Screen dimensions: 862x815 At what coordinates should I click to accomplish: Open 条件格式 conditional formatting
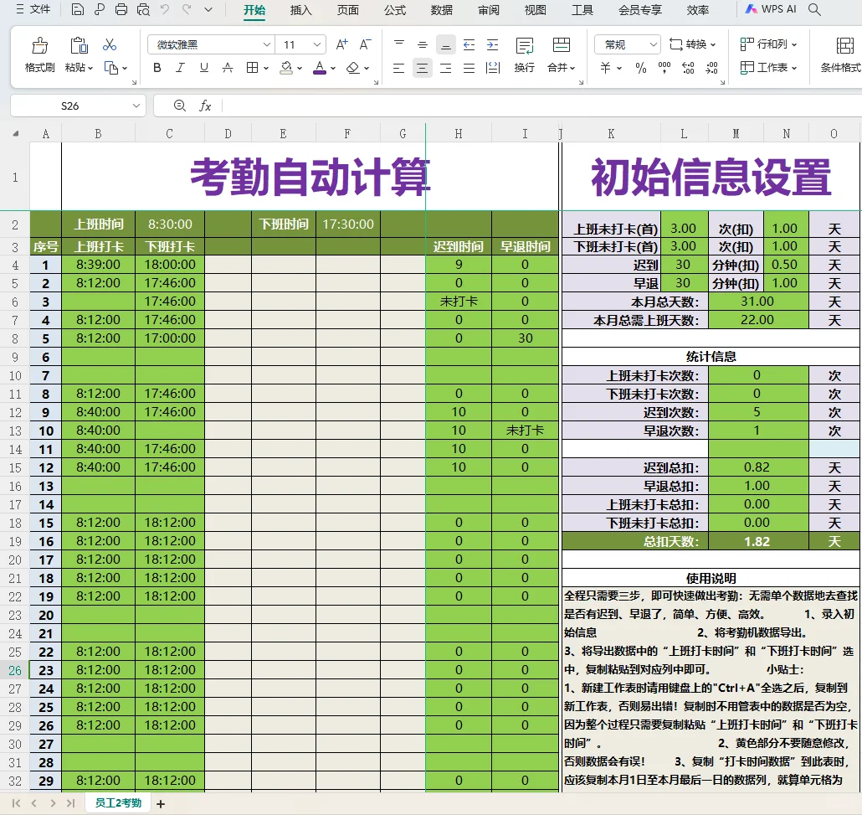[x=841, y=55]
